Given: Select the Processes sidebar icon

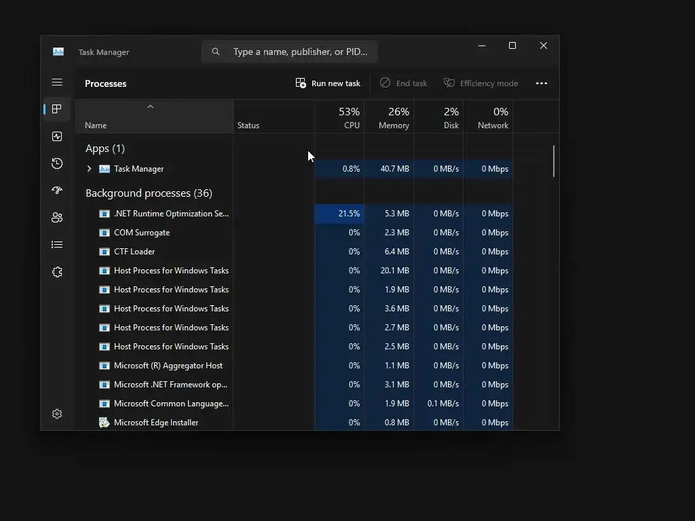Looking at the screenshot, I should (57, 109).
